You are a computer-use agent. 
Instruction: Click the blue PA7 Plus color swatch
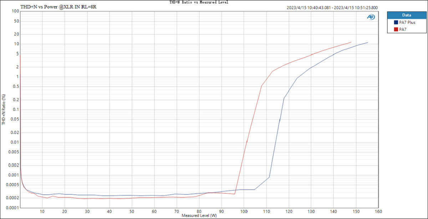pos(396,22)
